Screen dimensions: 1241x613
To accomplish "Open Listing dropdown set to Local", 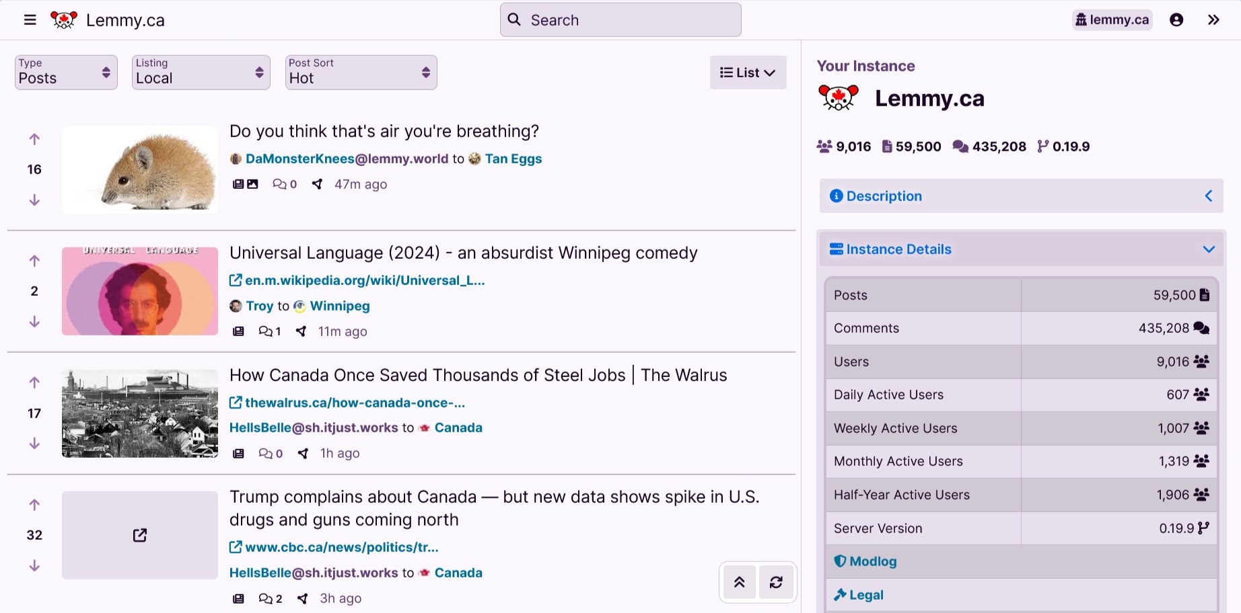I will (201, 73).
